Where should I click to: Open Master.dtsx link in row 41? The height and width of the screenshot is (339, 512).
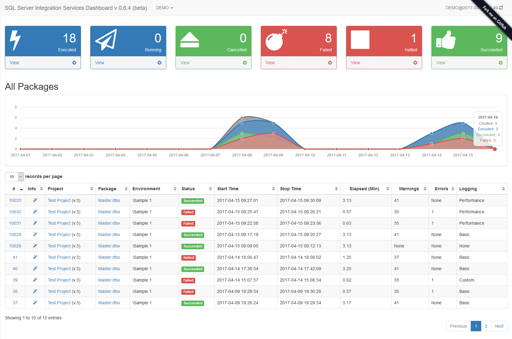click(x=109, y=257)
